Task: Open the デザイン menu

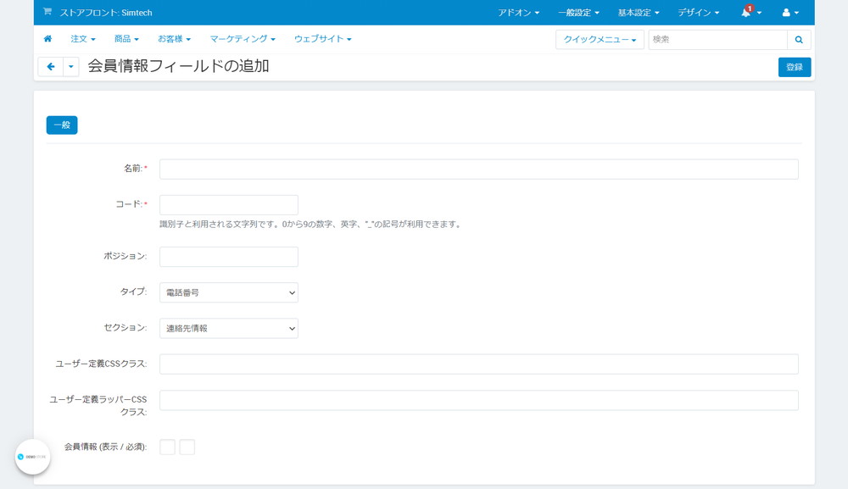Action: click(x=698, y=13)
